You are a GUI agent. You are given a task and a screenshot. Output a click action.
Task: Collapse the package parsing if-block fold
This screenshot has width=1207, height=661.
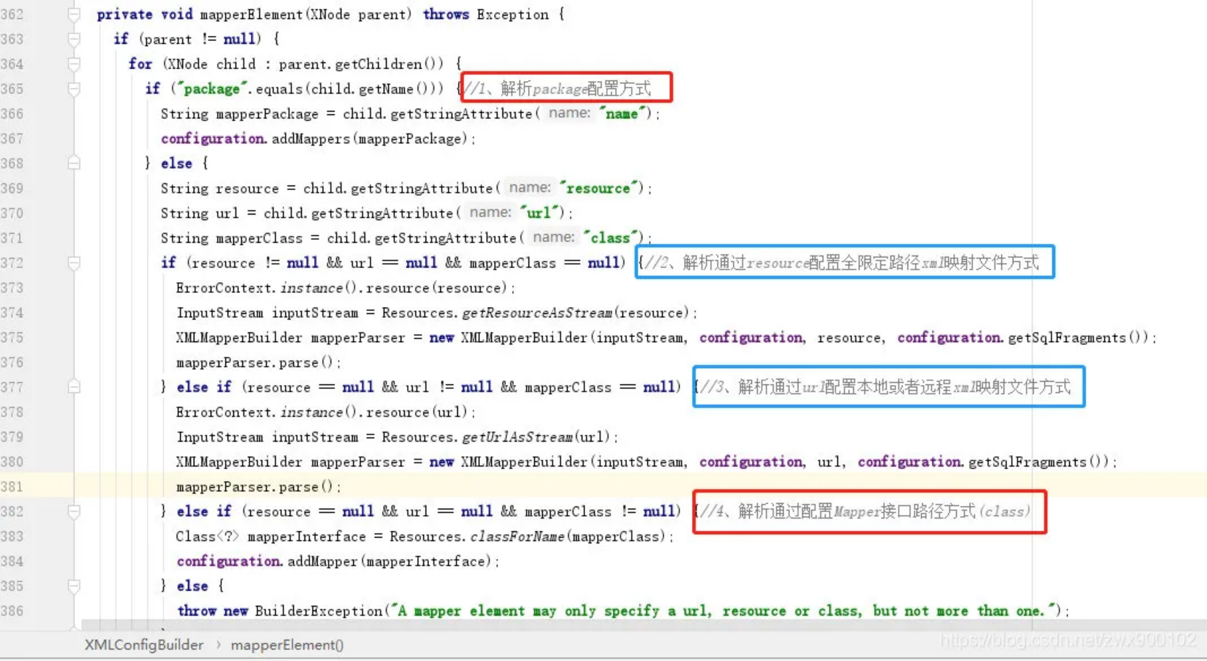click(74, 89)
